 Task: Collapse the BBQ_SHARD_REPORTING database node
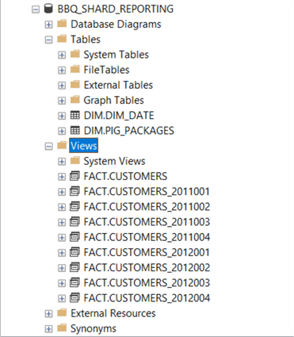coord(36,10)
